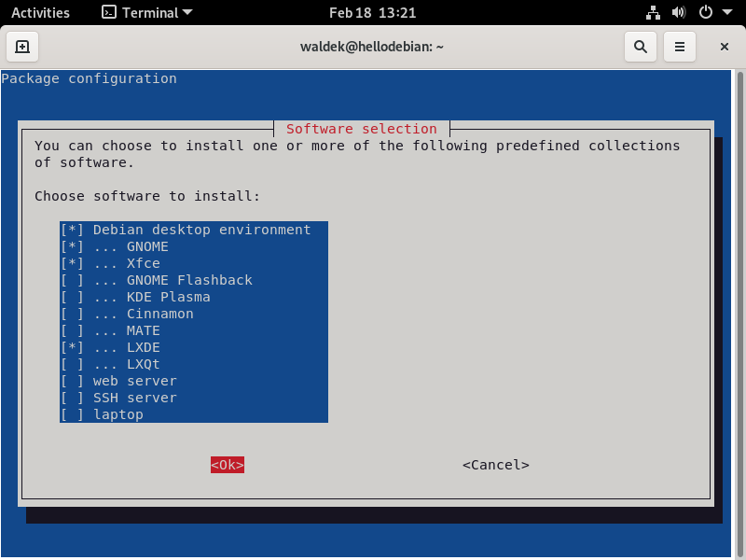Image resolution: width=746 pixels, height=560 pixels.
Task: Confirm selection with Ok
Action: click(x=228, y=465)
